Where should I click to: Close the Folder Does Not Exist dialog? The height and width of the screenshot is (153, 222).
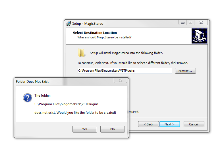tap(121, 80)
